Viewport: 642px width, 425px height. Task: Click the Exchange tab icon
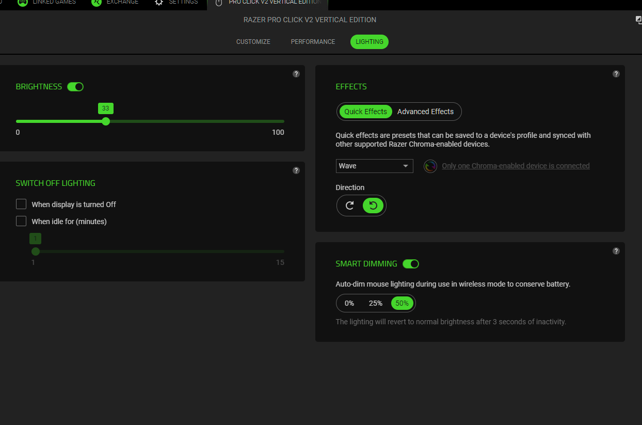pos(97,3)
